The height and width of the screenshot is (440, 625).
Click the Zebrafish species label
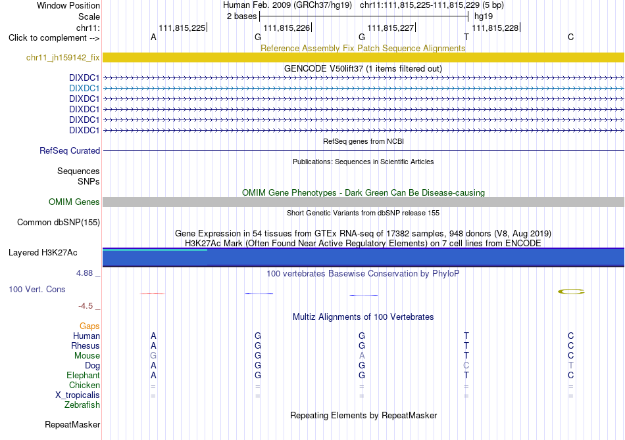point(82,405)
